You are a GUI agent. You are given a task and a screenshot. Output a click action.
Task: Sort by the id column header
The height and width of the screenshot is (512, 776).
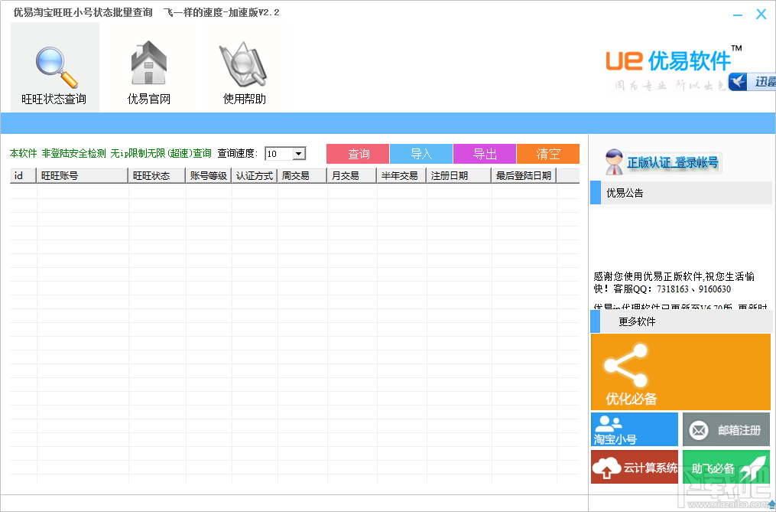point(23,175)
